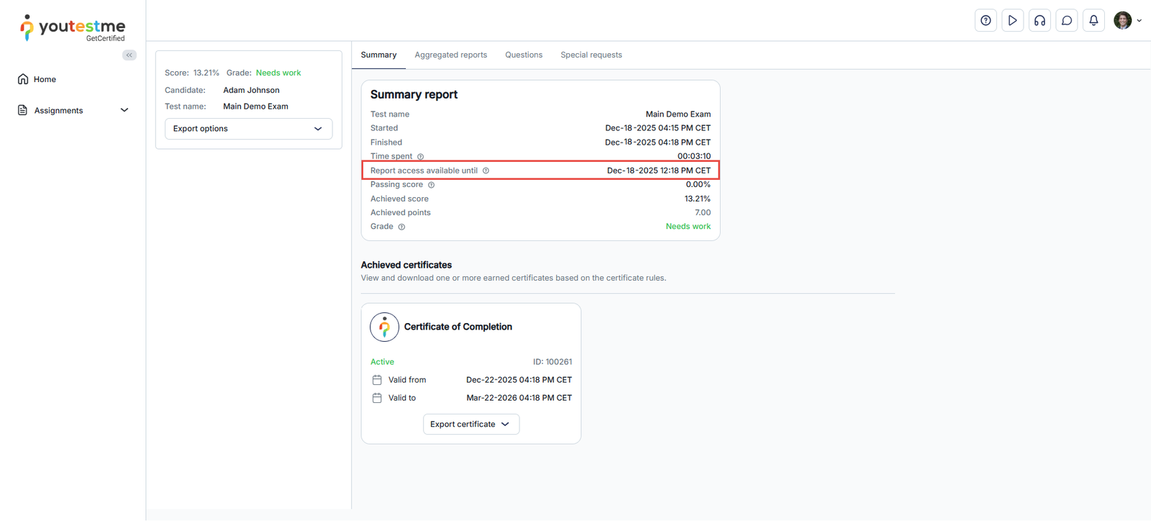Image resolution: width=1151 pixels, height=521 pixels.
Task: Open the help question mark icon
Action: click(986, 21)
